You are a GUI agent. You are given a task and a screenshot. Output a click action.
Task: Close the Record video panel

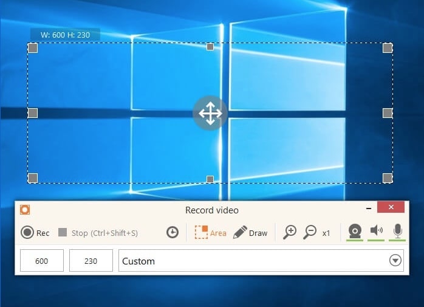pos(391,207)
